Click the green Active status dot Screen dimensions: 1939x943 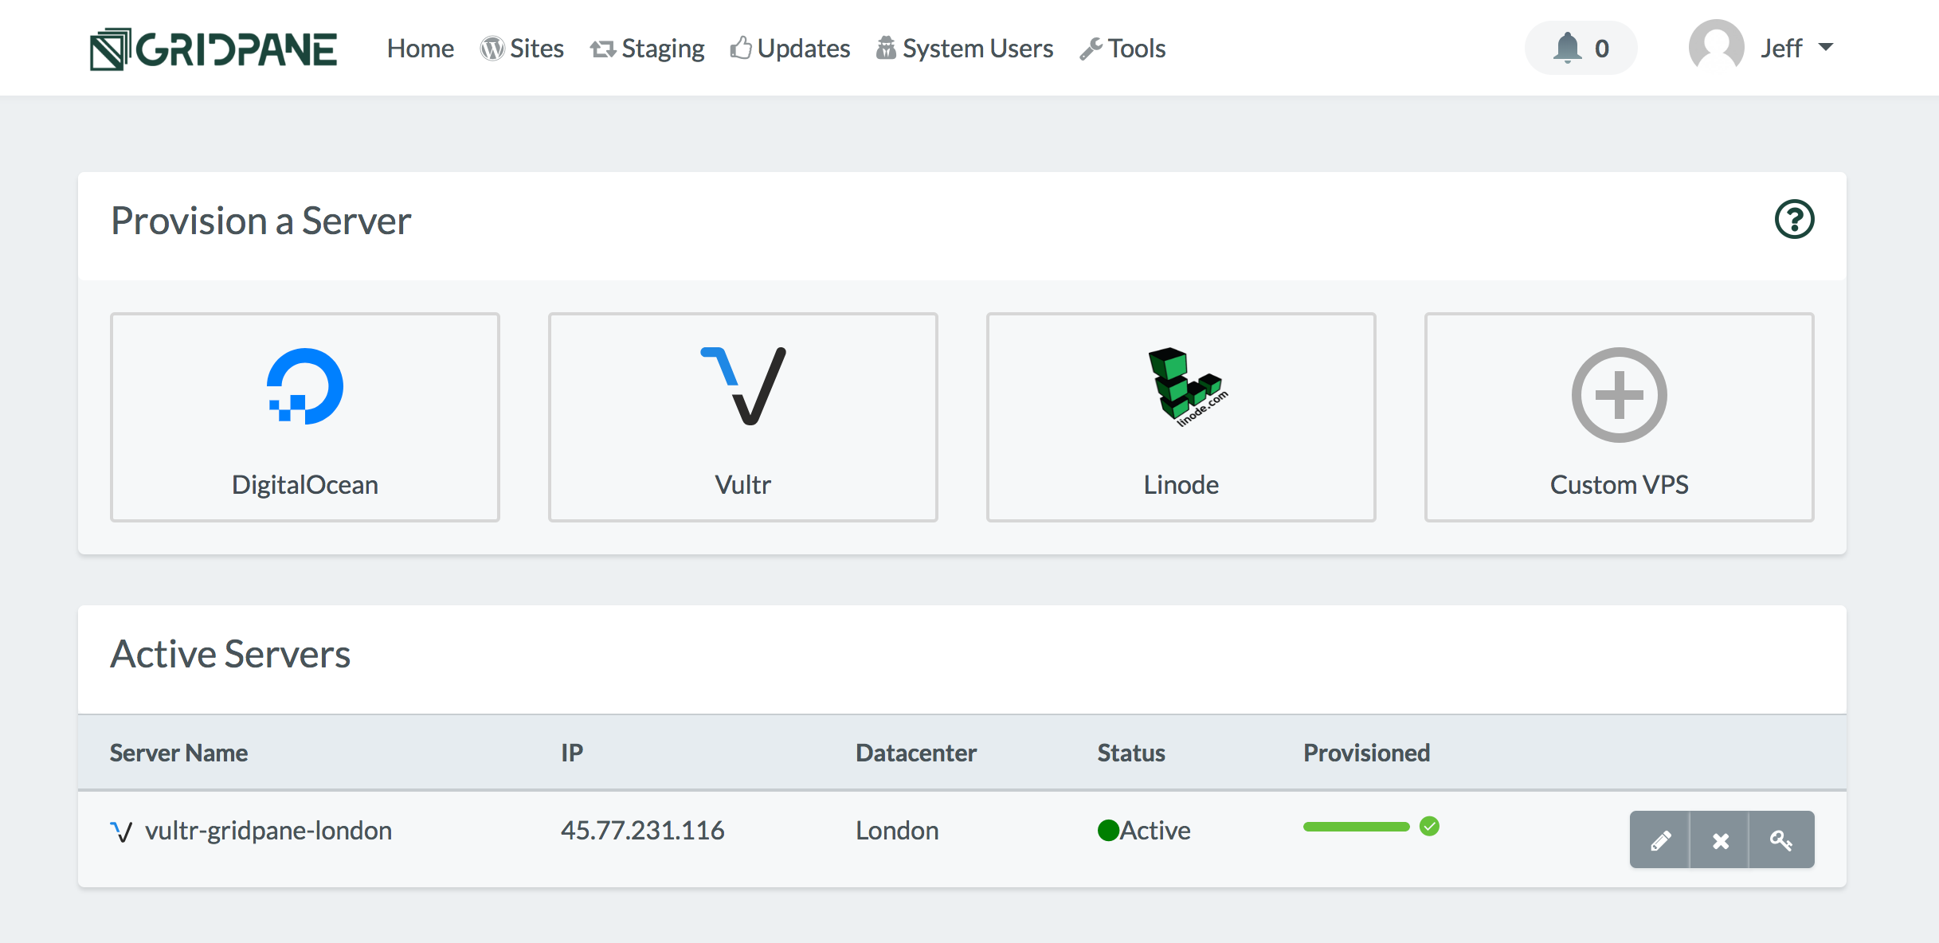[1109, 831]
